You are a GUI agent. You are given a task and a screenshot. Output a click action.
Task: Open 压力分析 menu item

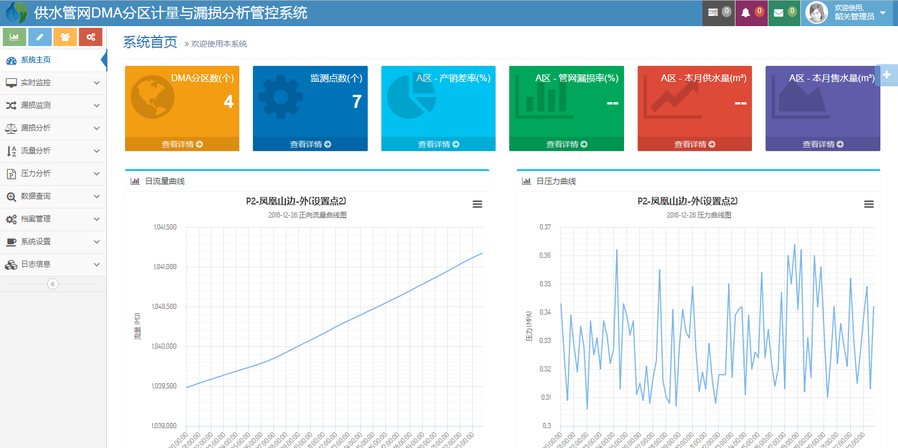pyautogui.click(x=53, y=174)
